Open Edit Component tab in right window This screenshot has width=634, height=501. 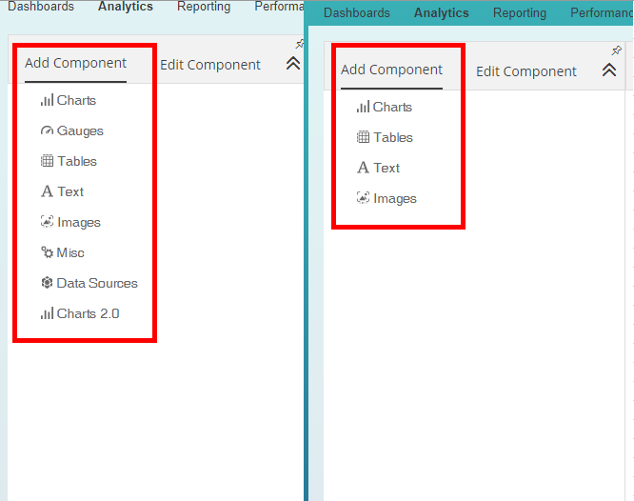526,71
